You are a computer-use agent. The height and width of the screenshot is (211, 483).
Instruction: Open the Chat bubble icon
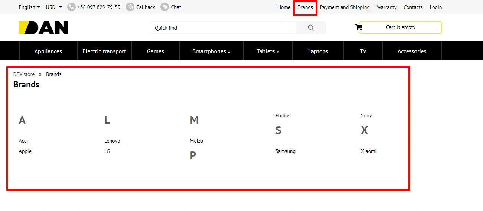click(x=164, y=7)
